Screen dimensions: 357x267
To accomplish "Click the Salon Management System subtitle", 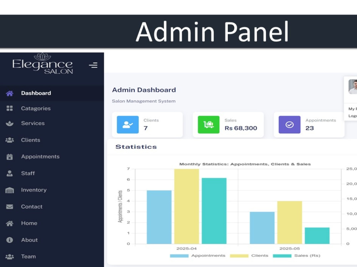I will click(144, 101).
